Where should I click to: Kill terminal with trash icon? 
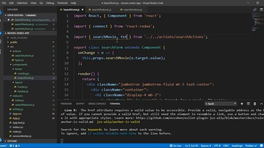[255, 104]
